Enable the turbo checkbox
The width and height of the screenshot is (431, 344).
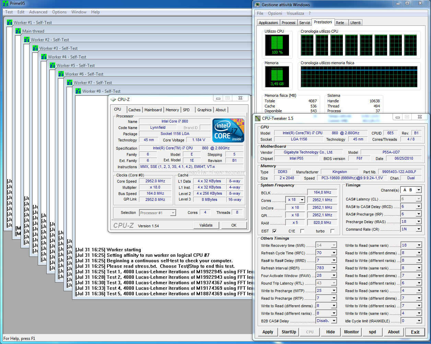[x=332, y=231]
